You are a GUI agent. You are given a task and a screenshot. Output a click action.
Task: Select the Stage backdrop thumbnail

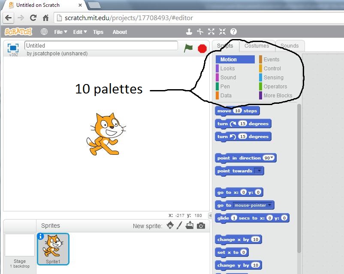(x=20, y=245)
